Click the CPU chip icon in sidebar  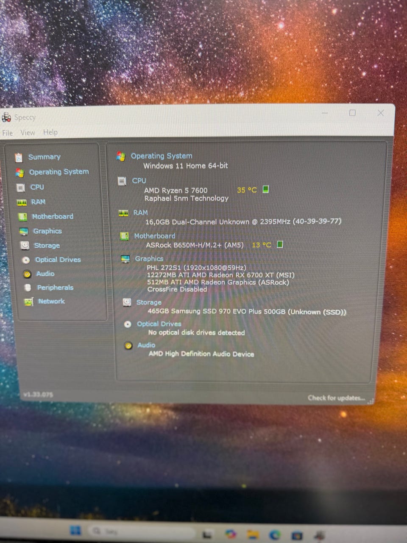21,188
